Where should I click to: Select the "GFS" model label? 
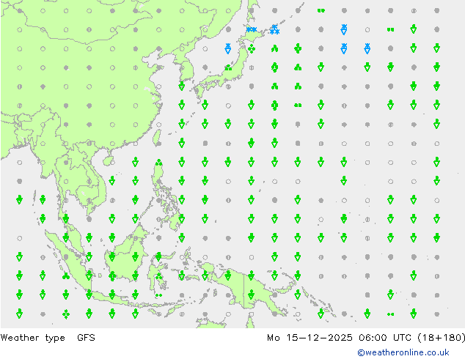click(x=86, y=337)
